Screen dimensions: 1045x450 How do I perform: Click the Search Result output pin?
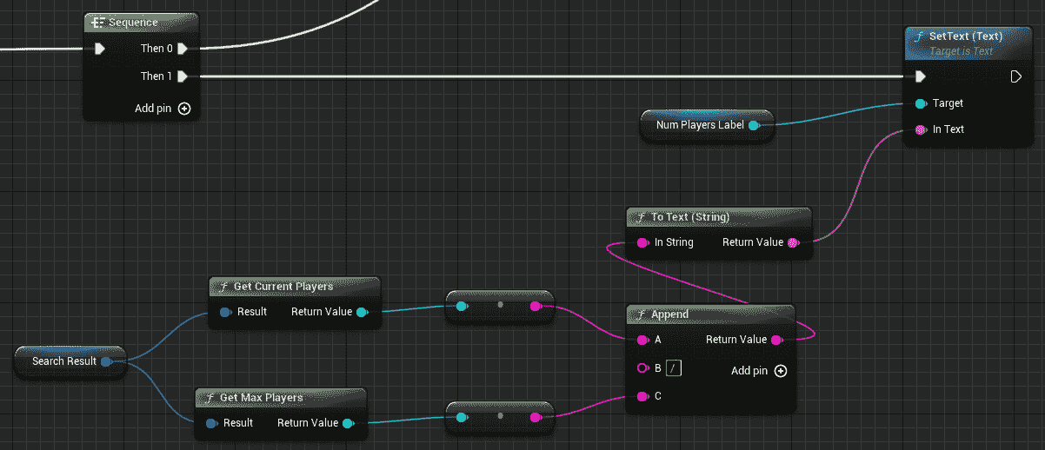point(106,361)
